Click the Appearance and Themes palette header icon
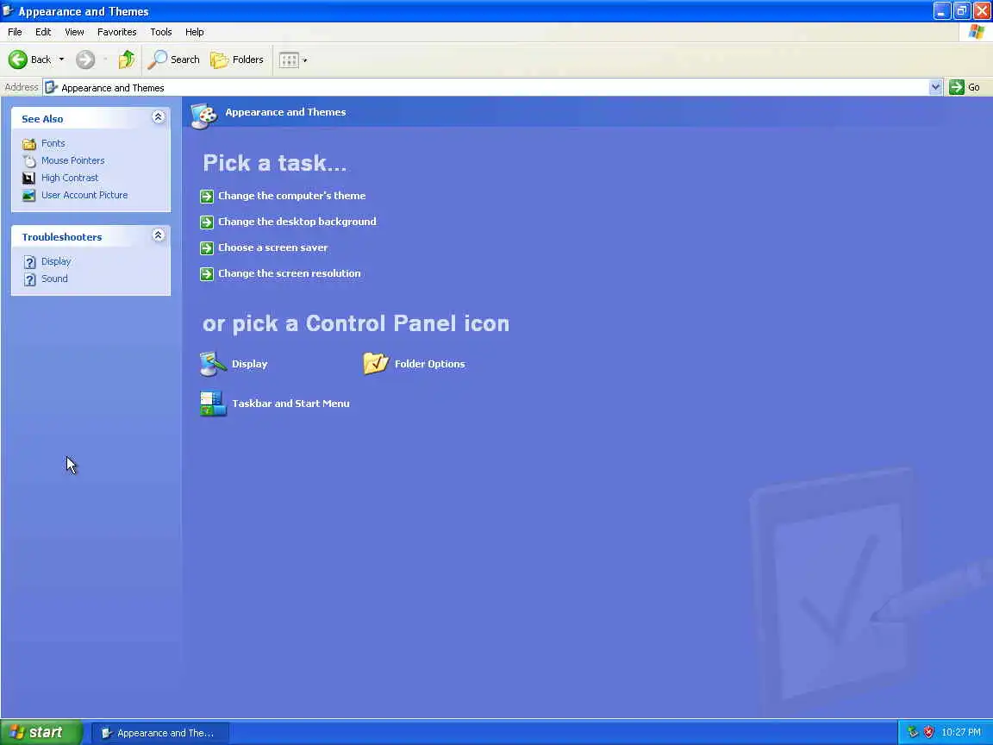The width and height of the screenshot is (993, 745). (204, 116)
